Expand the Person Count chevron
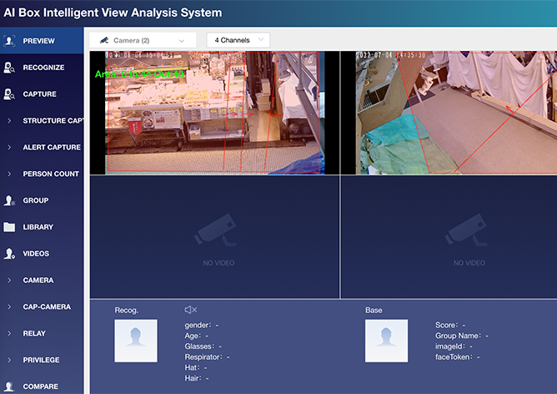The height and width of the screenshot is (394, 557). (x=9, y=174)
